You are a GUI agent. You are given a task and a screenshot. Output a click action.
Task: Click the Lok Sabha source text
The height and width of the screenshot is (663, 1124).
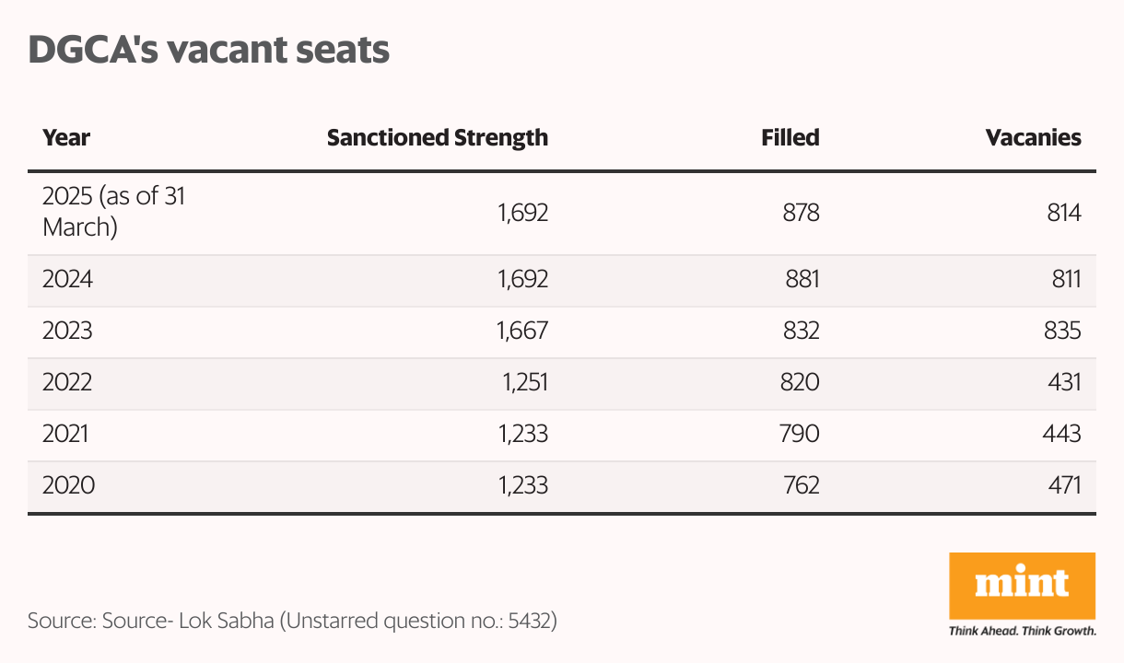[x=293, y=621]
